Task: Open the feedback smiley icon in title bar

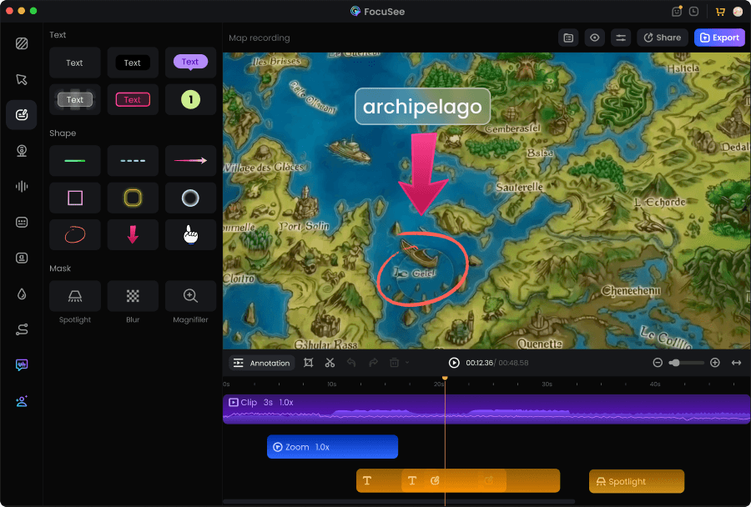Action: point(676,11)
